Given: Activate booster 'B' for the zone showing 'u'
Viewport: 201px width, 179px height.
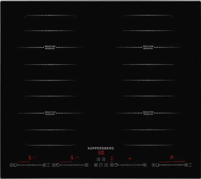Looking at the screenshot, I should click(145, 165).
